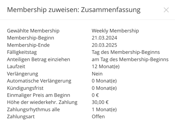This screenshot has width=175, height=126.
Task: Click the 'am Tag des Membership-Beginns' value
Action: (130, 60)
